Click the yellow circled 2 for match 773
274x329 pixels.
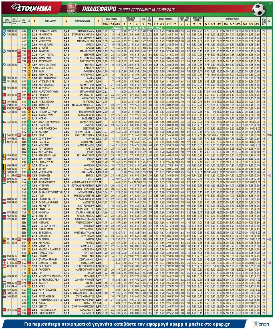point(29,68)
